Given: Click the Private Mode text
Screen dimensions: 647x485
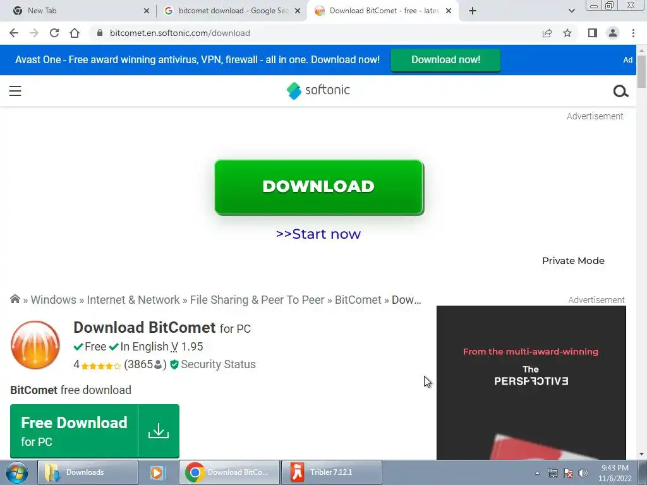Looking at the screenshot, I should coord(573,261).
